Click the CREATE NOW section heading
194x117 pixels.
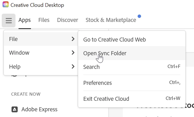coord(26,94)
